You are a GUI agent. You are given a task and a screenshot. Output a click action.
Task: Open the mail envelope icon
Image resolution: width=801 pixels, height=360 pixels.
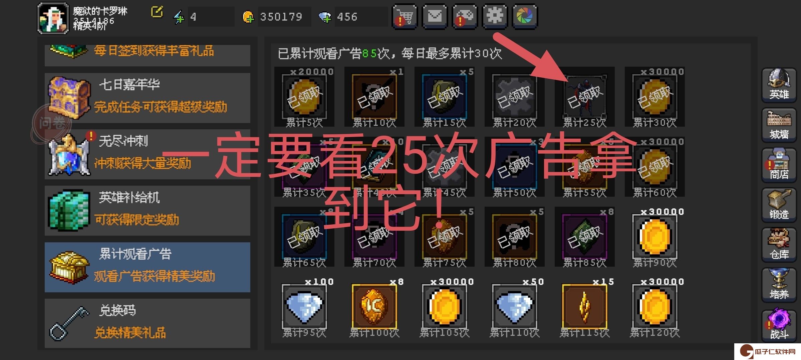(x=435, y=17)
